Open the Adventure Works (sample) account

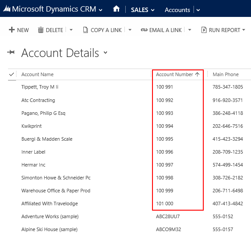[50, 216]
